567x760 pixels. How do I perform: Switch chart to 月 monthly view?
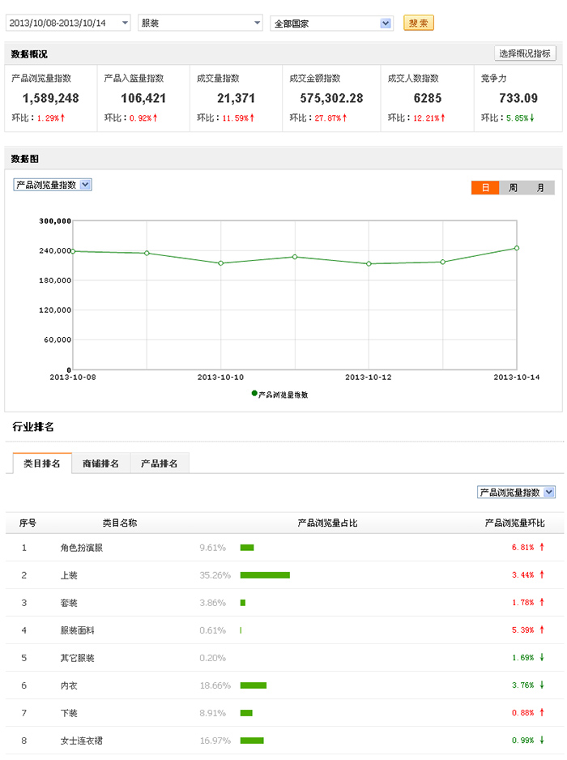pyautogui.click(x=540, y=187)
